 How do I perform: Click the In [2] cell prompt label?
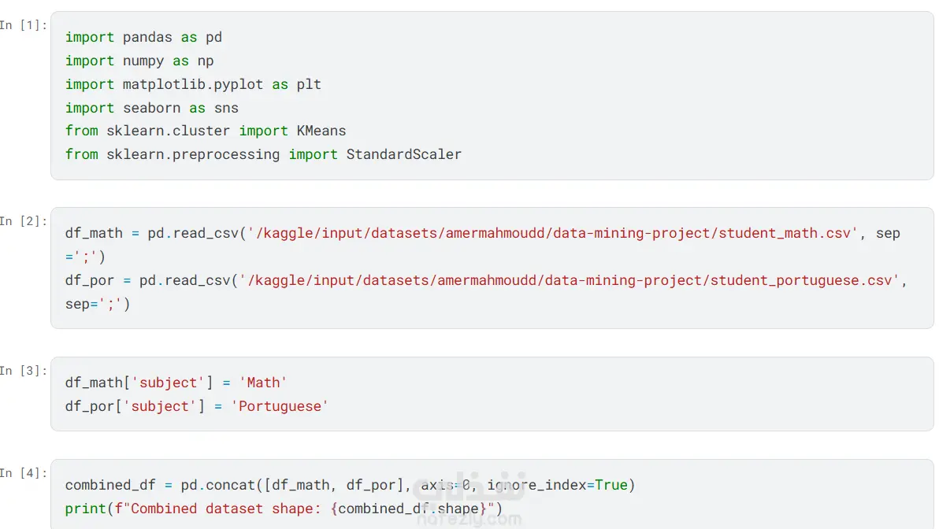pos(24,221)
